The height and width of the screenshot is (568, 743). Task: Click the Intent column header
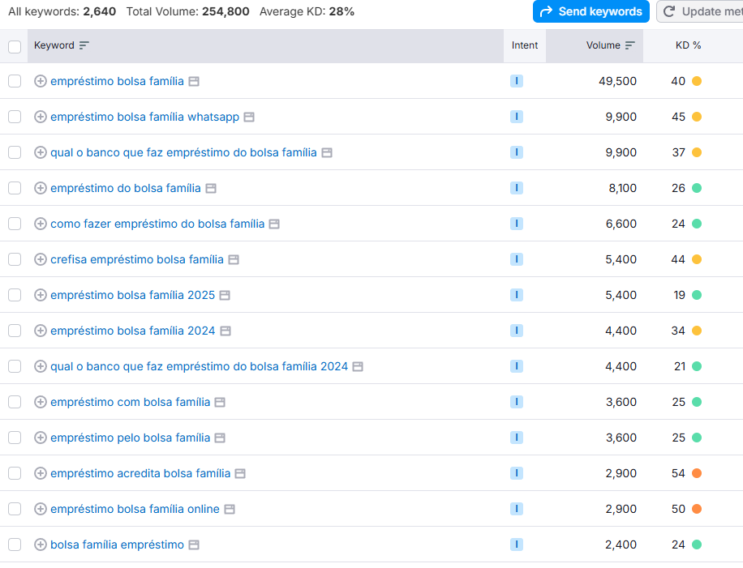tap(524, 45)
